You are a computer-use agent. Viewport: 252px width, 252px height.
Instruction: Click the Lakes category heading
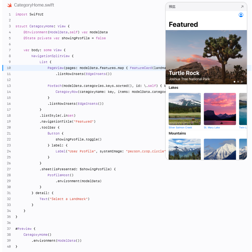pos(174,88)
